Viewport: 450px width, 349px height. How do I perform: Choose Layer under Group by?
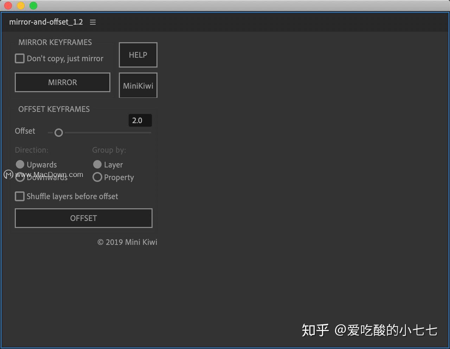(x=97, y=164)
